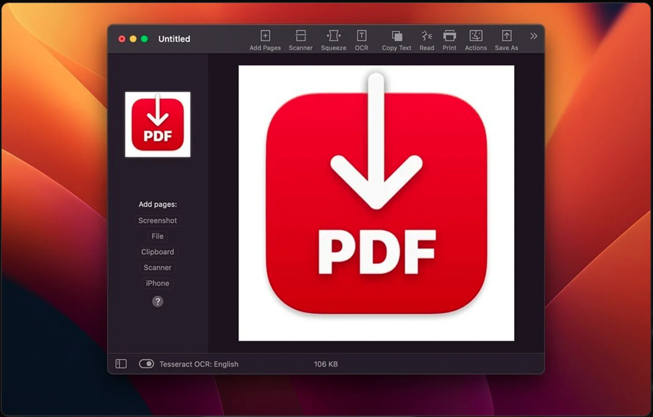The height and width of the screenshot is (417, 653).
Task: Open the Scanner tool in toolbar
Action: point(301,36)
